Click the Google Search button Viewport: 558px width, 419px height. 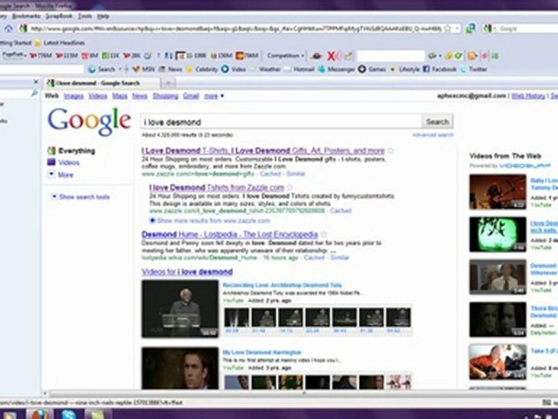(437, 122)
